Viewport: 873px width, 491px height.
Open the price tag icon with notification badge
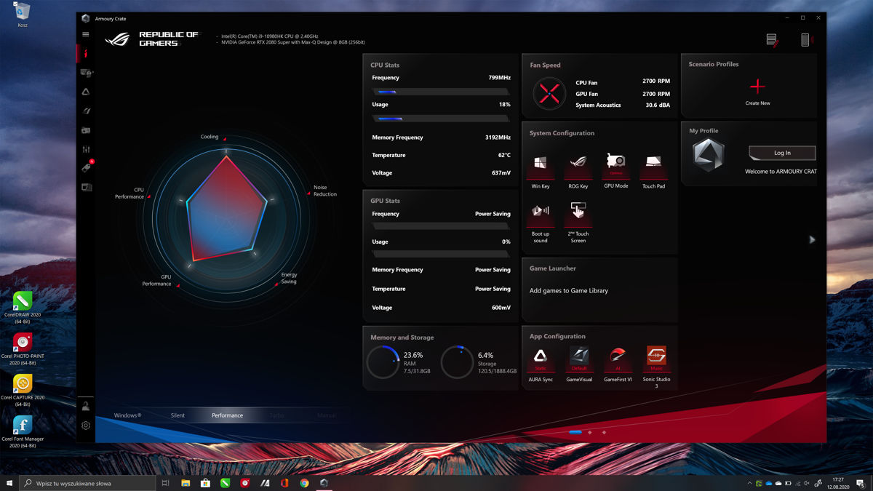86,168
